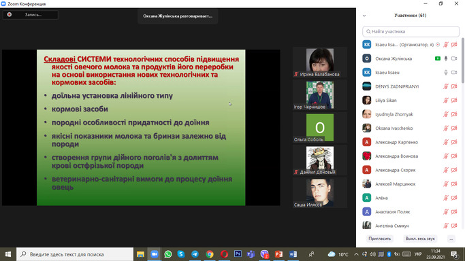Unmute DENYS ZADNIPRIANYI's muted microphone
The height and width of the screenshot is (261, 465).
tap(446, 86)
